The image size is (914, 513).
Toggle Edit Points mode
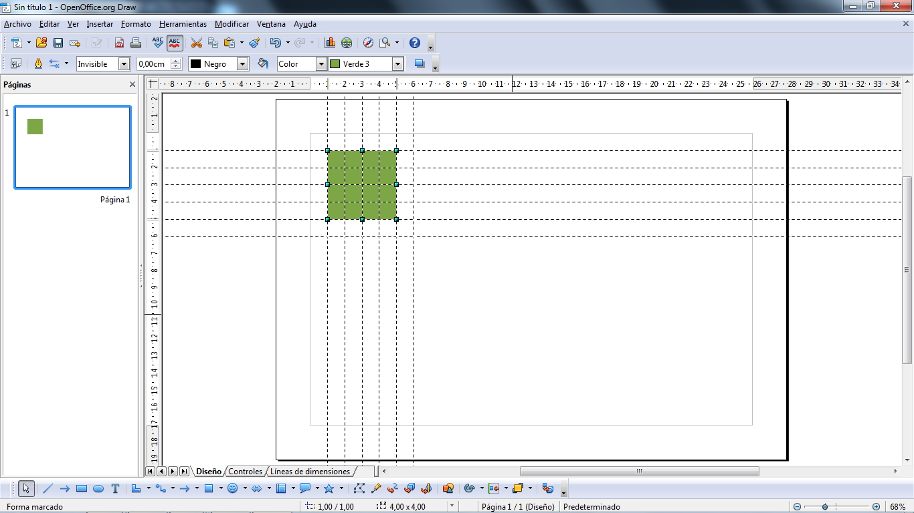pyautogui.click(x=359, y=488)
